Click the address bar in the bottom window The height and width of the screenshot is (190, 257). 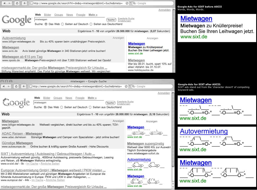[x=78, y=86]
